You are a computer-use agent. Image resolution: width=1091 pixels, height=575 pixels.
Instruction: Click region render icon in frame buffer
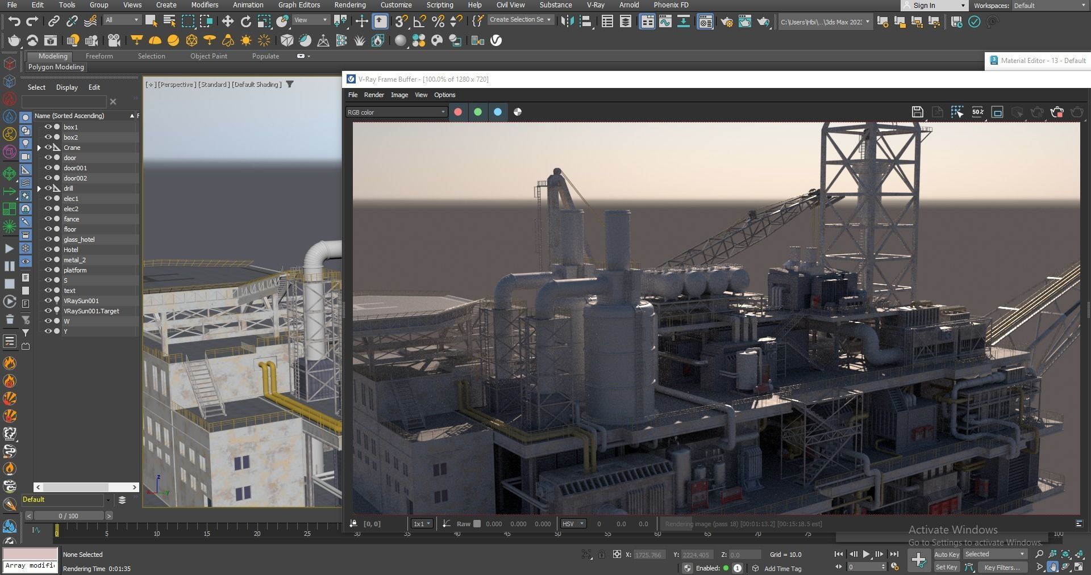pyautogui.click(x=957, y=112)
